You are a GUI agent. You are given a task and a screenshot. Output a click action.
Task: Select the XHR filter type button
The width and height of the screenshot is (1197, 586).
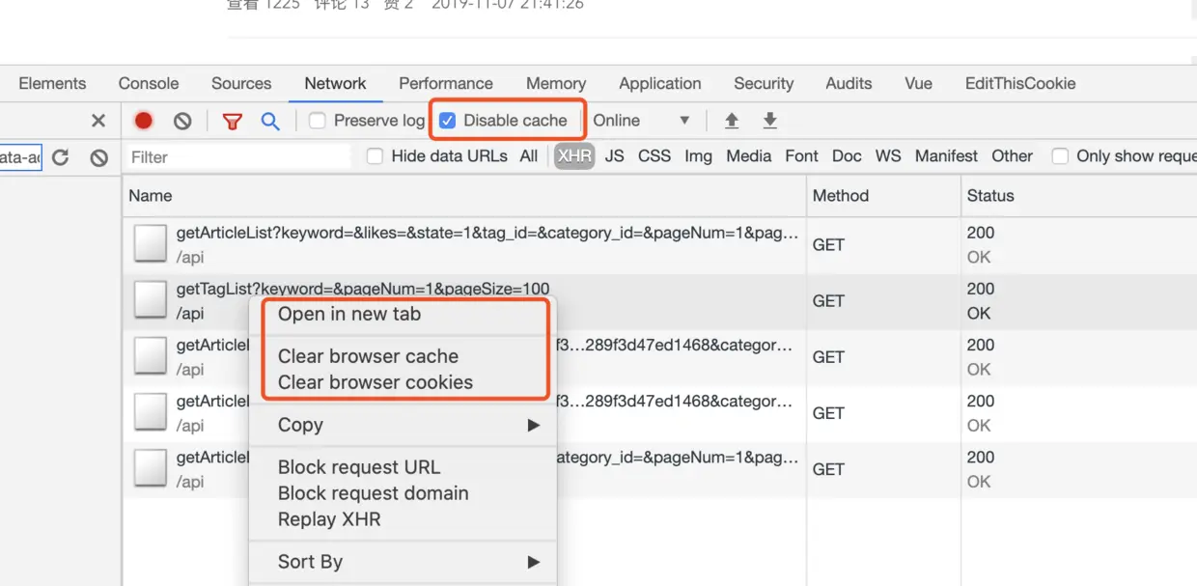click(x=574, y=156)
